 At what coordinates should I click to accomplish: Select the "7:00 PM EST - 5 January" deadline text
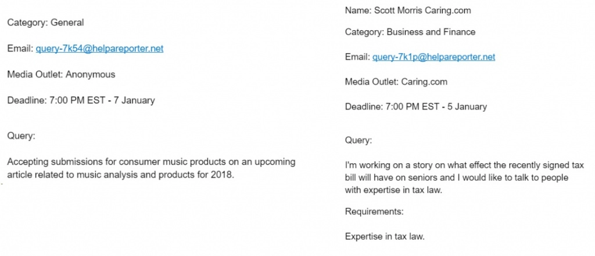point(437,107)
